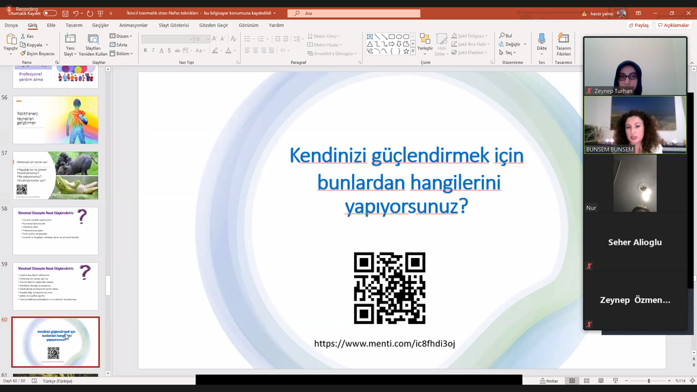Click the Paylaş share button
This screenshot has height=392, width=697.
638,25
